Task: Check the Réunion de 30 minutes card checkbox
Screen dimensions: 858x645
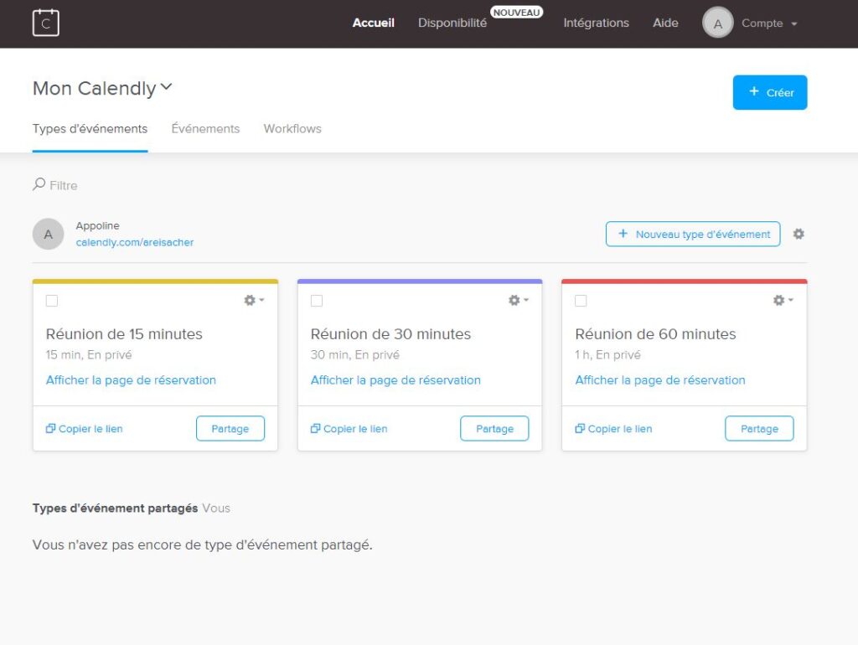Action: click(317, 300)
